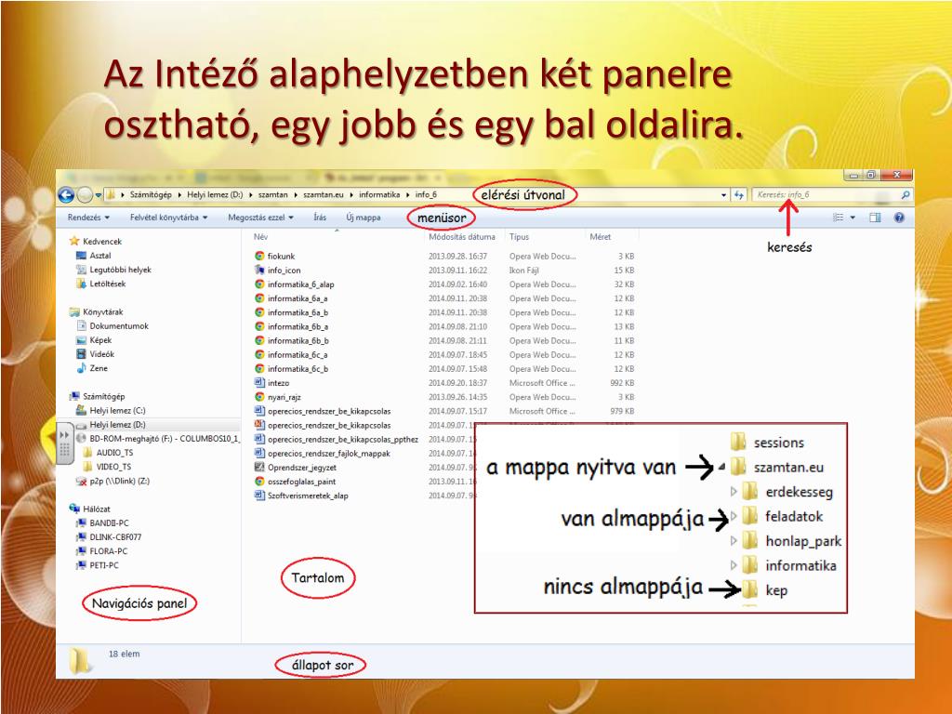Select Helyi lemez (C:) in navigation panel
The height and width of the screenshot is (714, 952).
point(117,410)
